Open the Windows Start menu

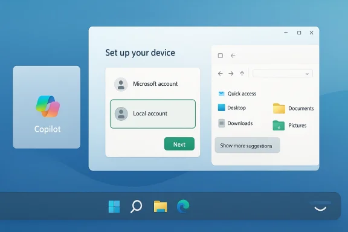pos(114,207)
